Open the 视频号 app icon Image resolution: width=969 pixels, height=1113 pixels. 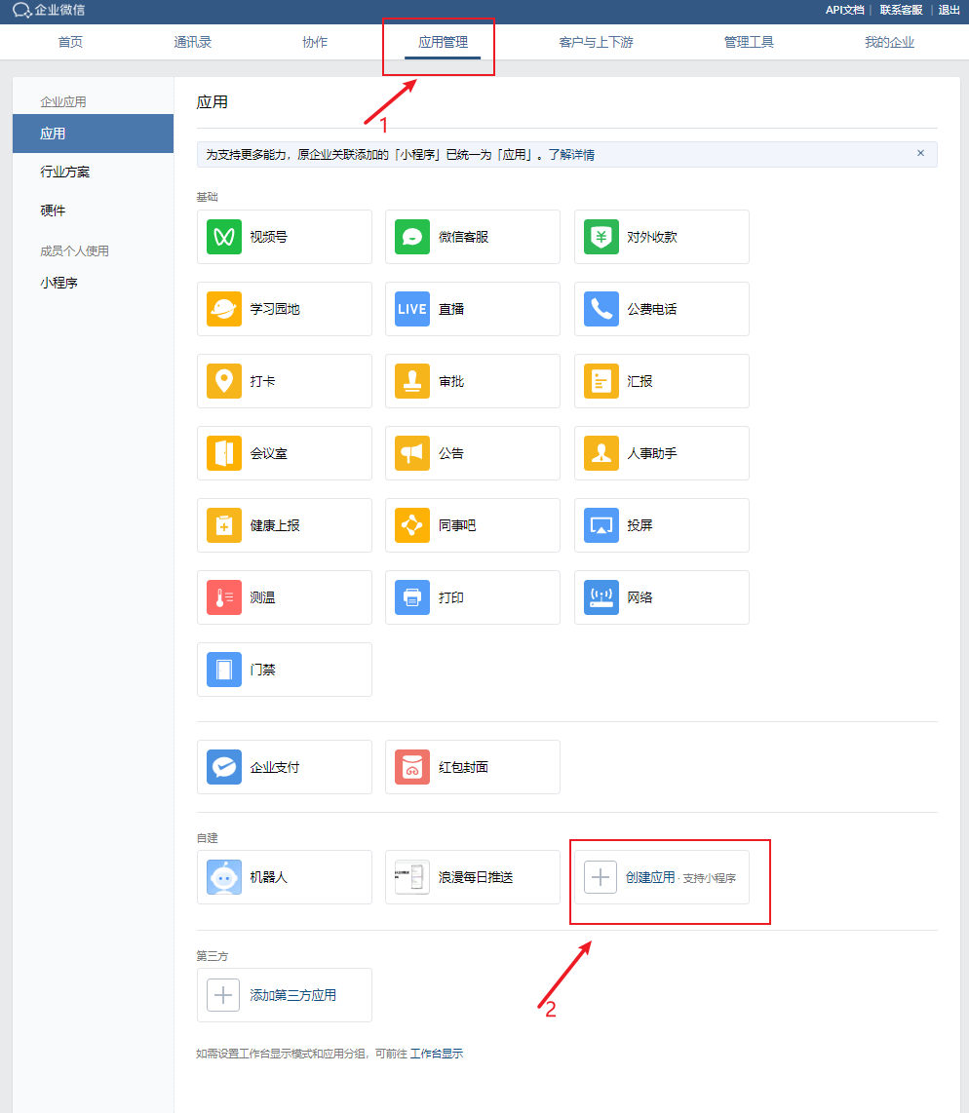pos(224,237)
